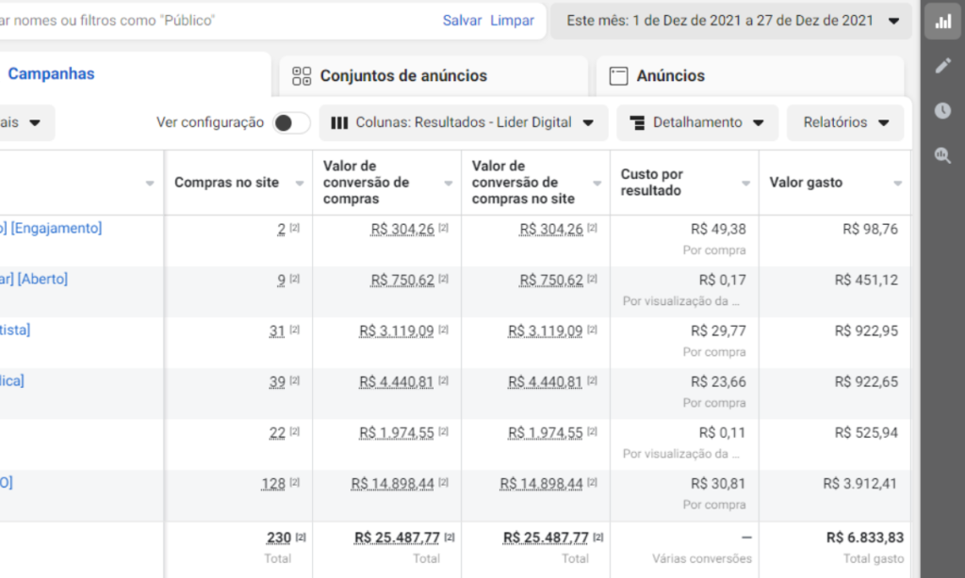The height and width of the screenshot is (578, 965).
Task: Click the frame icon next to Anúncios
Action: pyautogui.click(x=617, y=75)
